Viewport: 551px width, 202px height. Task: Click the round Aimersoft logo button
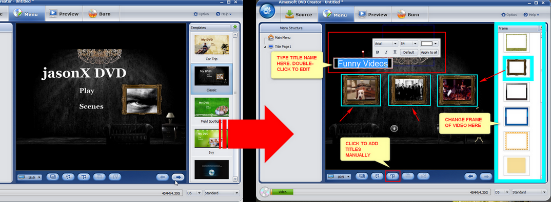[267, 12]
